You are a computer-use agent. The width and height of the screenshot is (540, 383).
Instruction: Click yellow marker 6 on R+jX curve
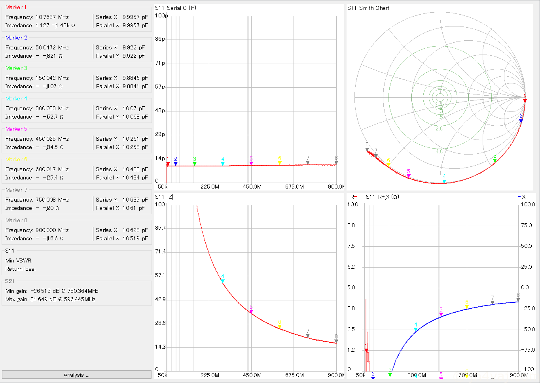pyautogui.click(x=467, y=306)
